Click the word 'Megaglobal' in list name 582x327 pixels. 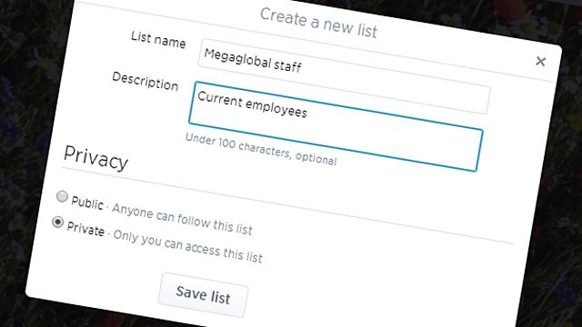pos(237,58)
